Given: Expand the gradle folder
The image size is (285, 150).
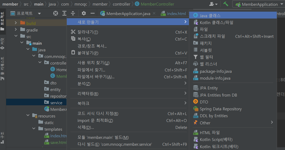Looking at the screenshot, I should pyautogui.click(x=16, y=29).
